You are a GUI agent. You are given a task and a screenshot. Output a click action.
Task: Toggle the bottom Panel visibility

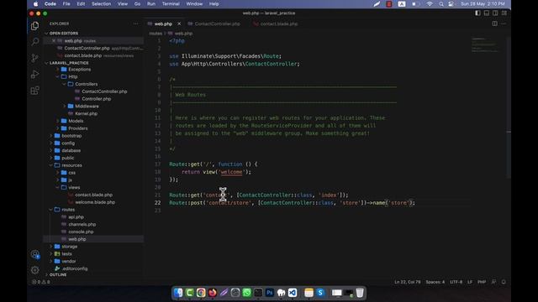coord(487,13)
